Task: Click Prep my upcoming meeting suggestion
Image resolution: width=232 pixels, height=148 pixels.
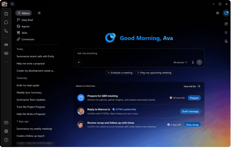Action: point(154,73)
